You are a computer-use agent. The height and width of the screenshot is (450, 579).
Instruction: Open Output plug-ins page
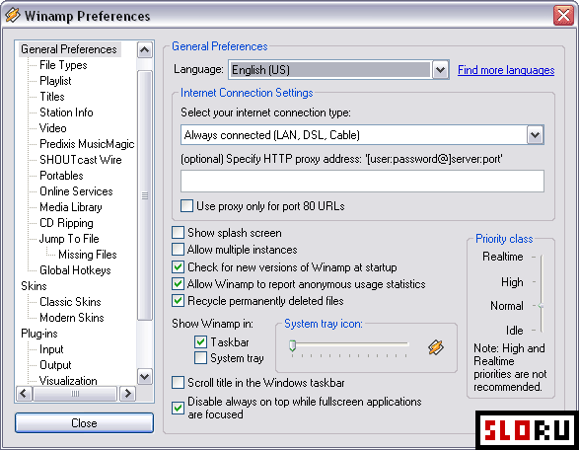click(55, 365)
